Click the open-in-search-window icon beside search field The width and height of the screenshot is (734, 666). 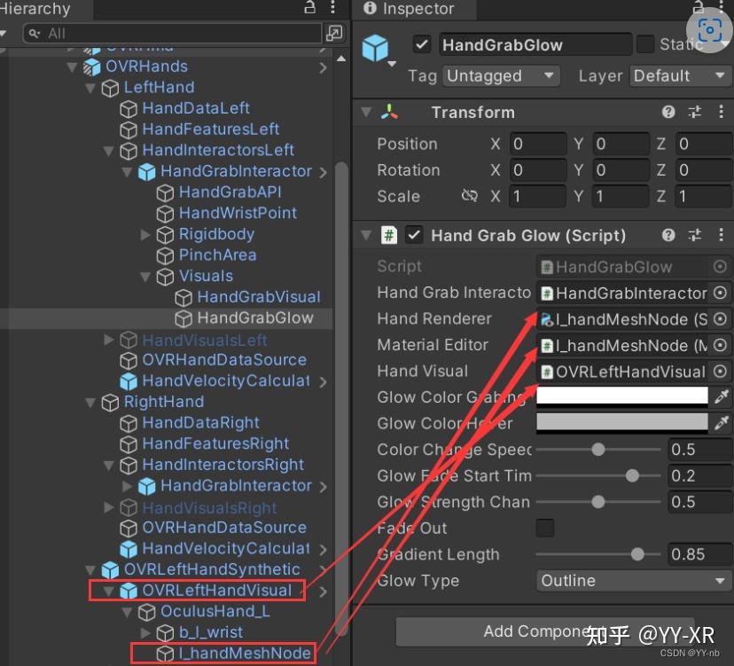334,33
